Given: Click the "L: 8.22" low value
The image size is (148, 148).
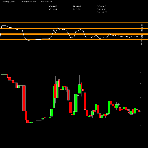Looking at the screenshot, I should (77, 9).
